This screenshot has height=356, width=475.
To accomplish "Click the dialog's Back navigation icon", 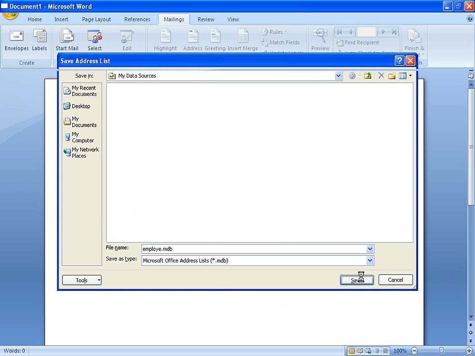I will coord(352,76).
